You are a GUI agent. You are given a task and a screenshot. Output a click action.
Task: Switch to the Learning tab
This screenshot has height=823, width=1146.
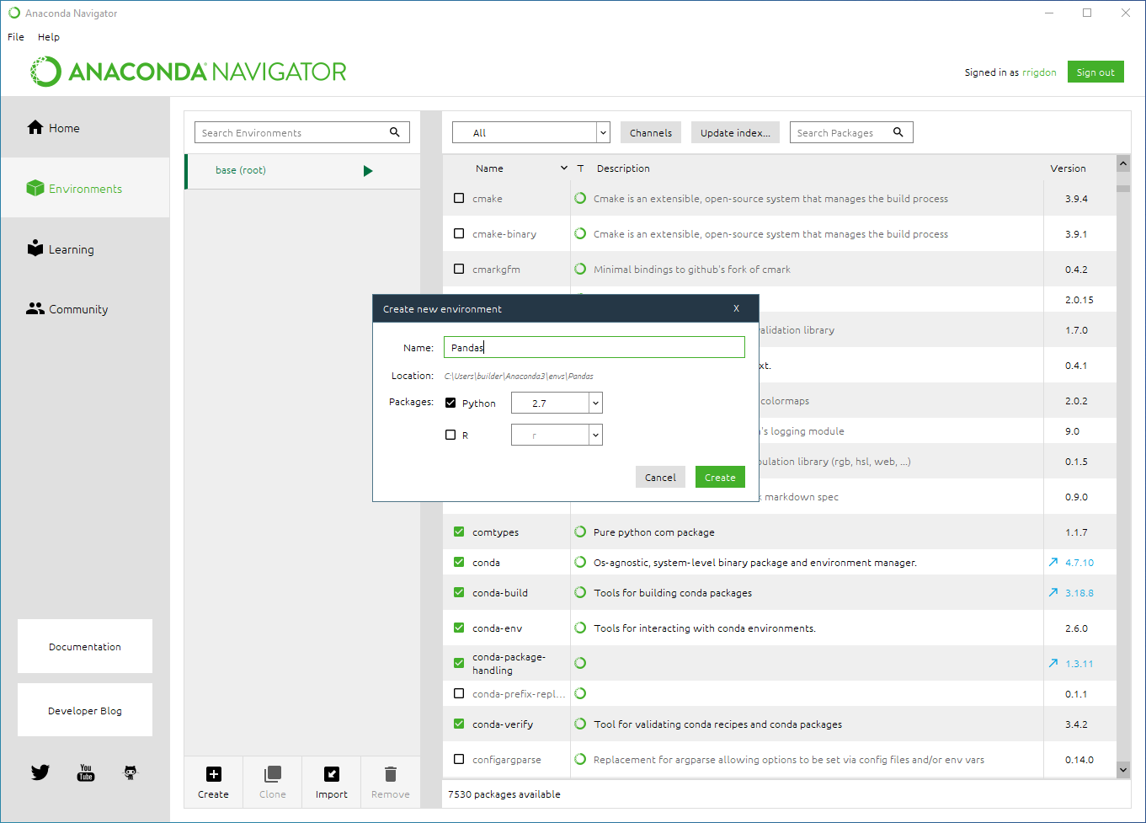click(x=71, y=249)
